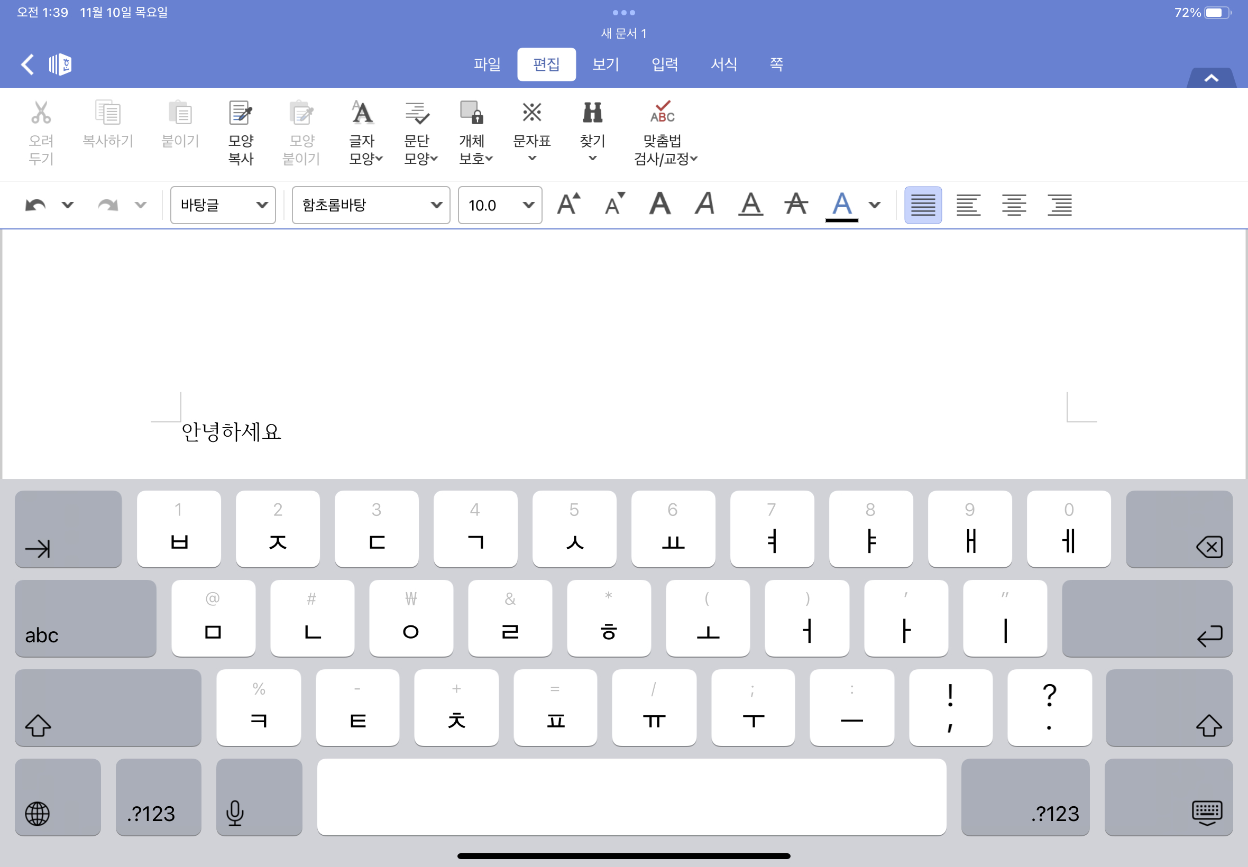Open the 바탕글 style dropdown
The width and height of the screenshot is (1248, 867).
(223, 205)
